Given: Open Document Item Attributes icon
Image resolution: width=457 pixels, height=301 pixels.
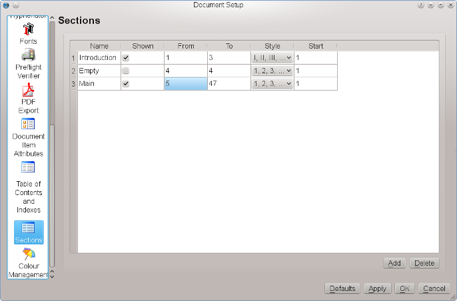Looking at the screenshot, I should click(28, 124).
